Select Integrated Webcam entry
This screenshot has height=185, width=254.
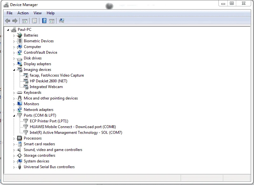click(46, 87)
